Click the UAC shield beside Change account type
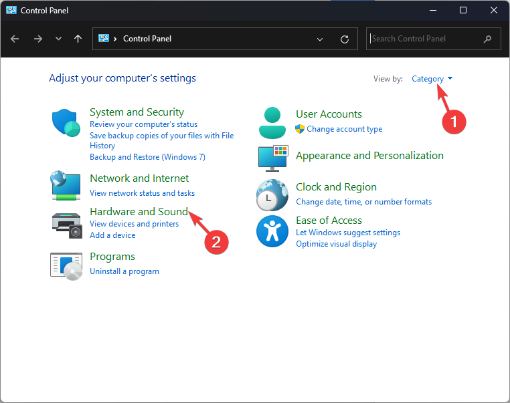The height and width of the screenshot is (403, 510). coord(300,129)
